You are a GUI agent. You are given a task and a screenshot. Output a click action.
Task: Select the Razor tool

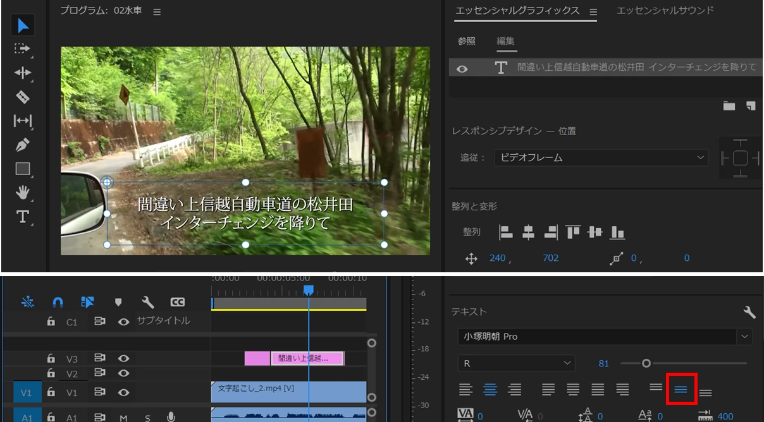(23, 97)
